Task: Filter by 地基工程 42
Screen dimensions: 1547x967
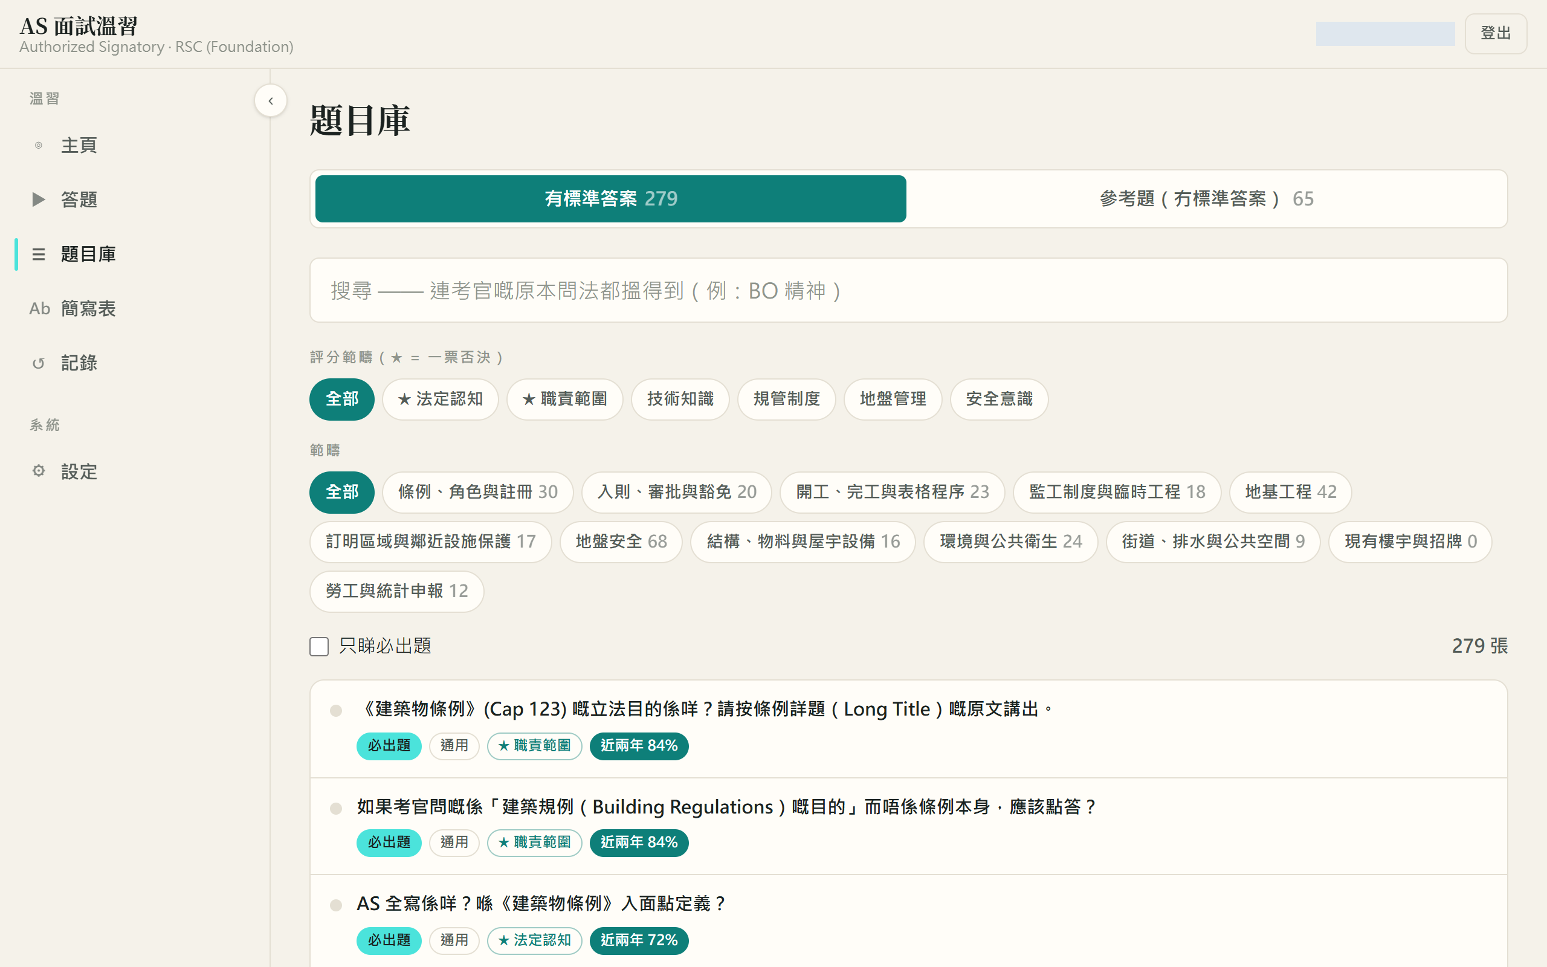Action: point(1290,492)
